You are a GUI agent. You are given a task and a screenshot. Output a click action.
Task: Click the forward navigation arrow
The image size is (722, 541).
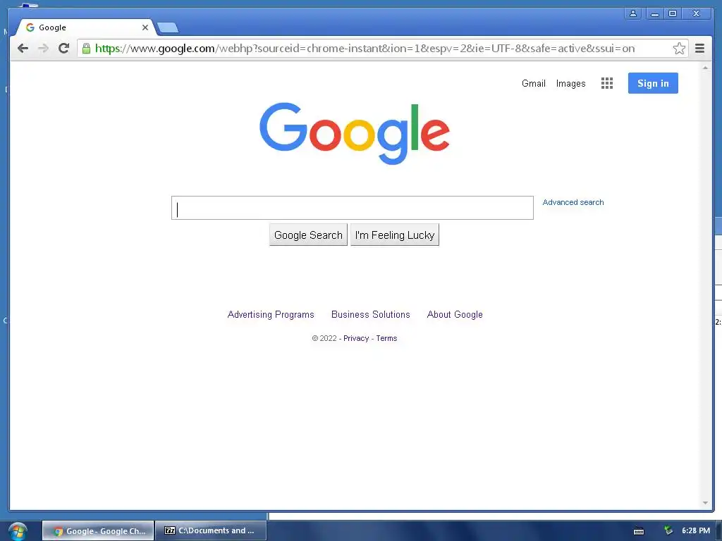point(43,49)
